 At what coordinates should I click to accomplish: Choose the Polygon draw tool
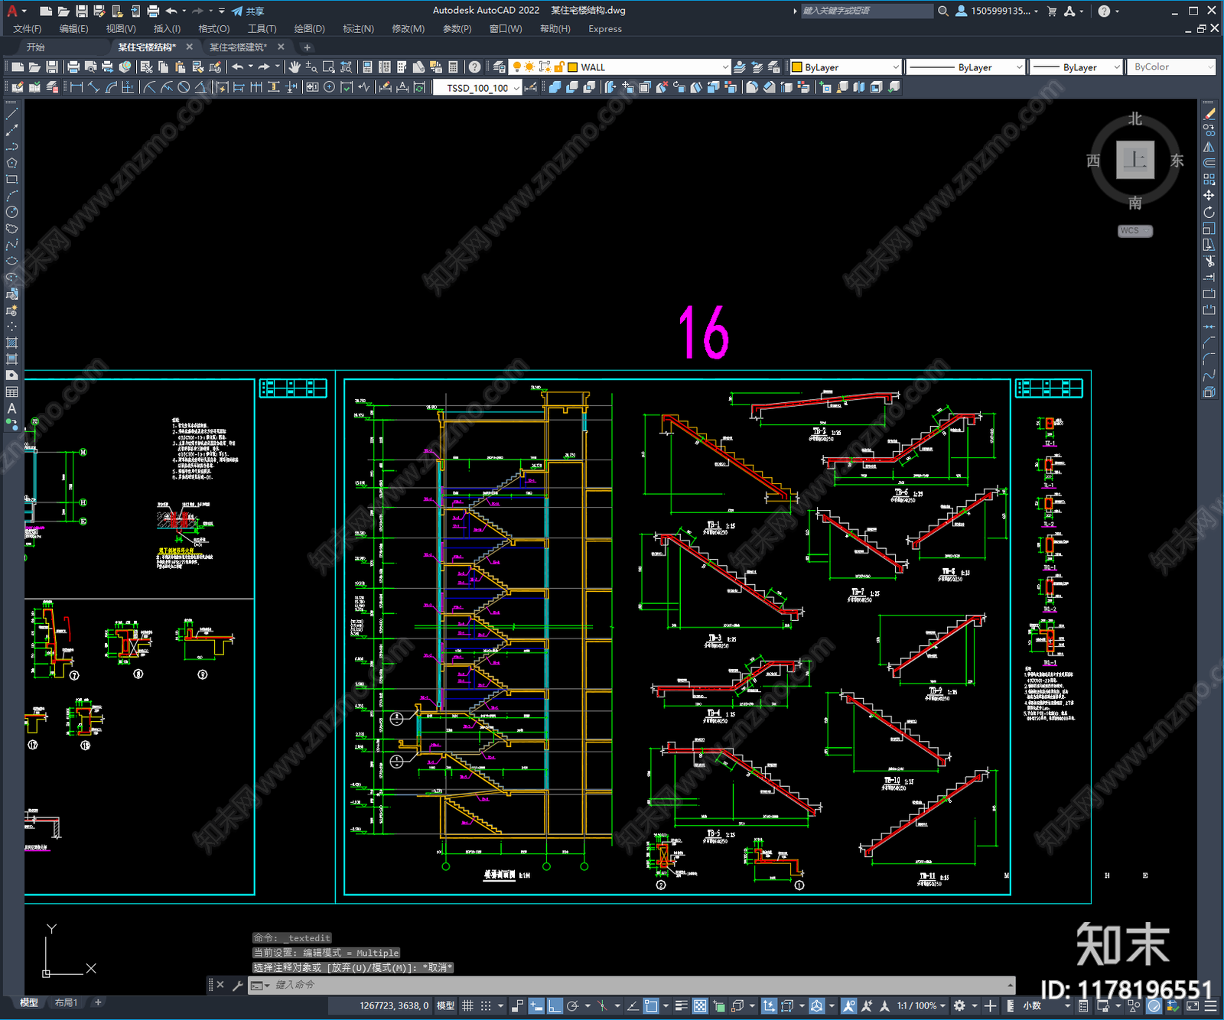[x=11, y=163]
